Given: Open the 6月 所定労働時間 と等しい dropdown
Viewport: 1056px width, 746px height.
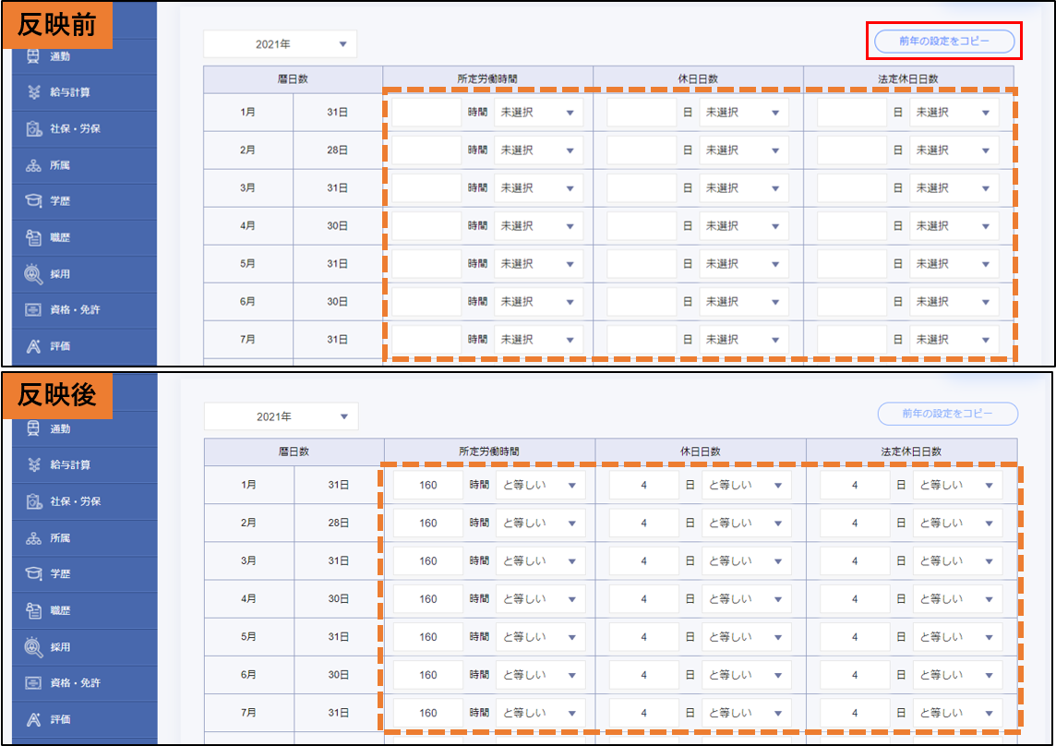Looking at the screenshot, I should 540,675.
